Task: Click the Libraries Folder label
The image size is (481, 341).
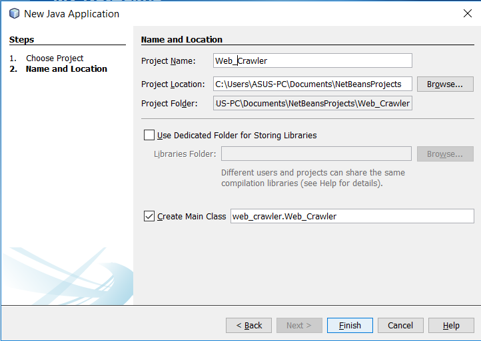Action: (x=185, y=154)
